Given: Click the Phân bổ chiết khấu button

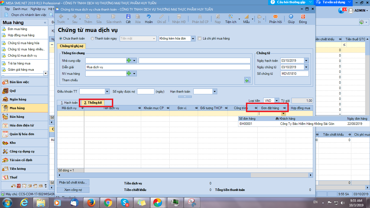Looking at the screenshot, I should click(x=73, y=182).
